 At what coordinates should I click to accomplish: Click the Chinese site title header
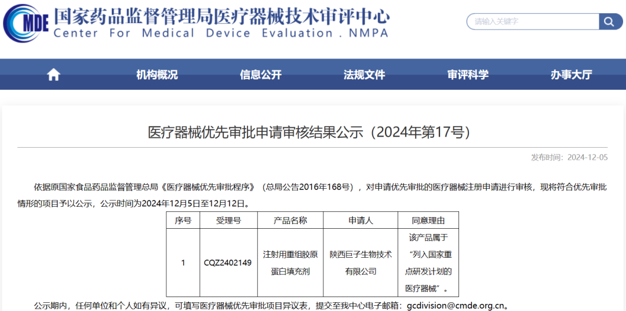tap(221, 16)
